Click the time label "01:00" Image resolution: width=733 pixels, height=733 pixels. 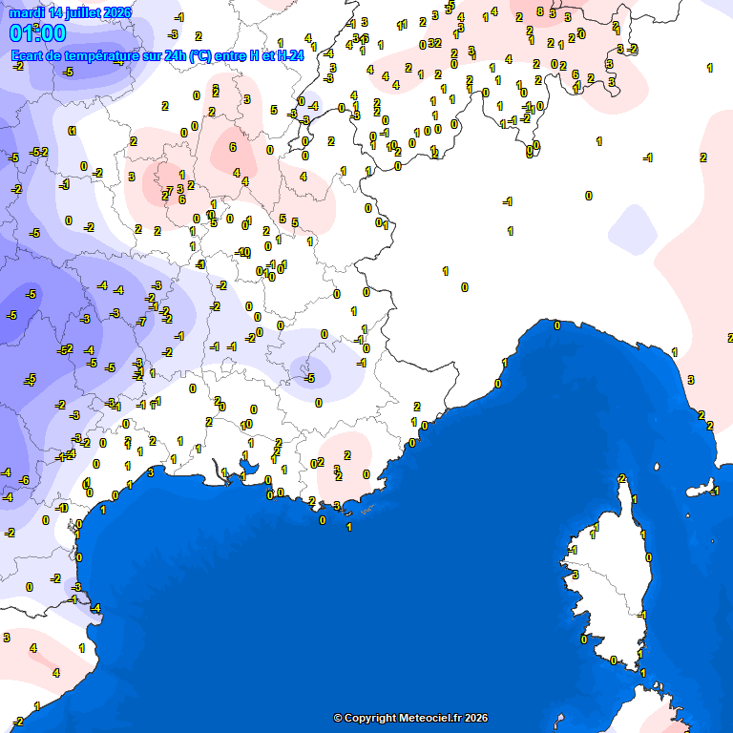click(37, 33)
